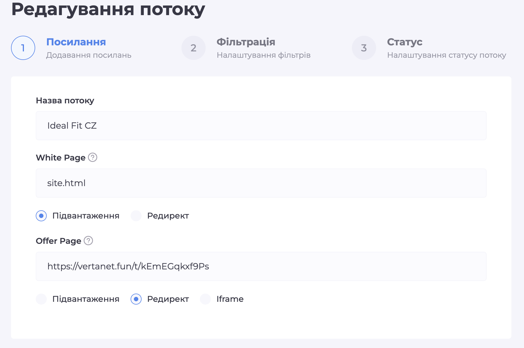Select Підвантаження for the Offer Page
Screen dimensions: 524x348
41,299
